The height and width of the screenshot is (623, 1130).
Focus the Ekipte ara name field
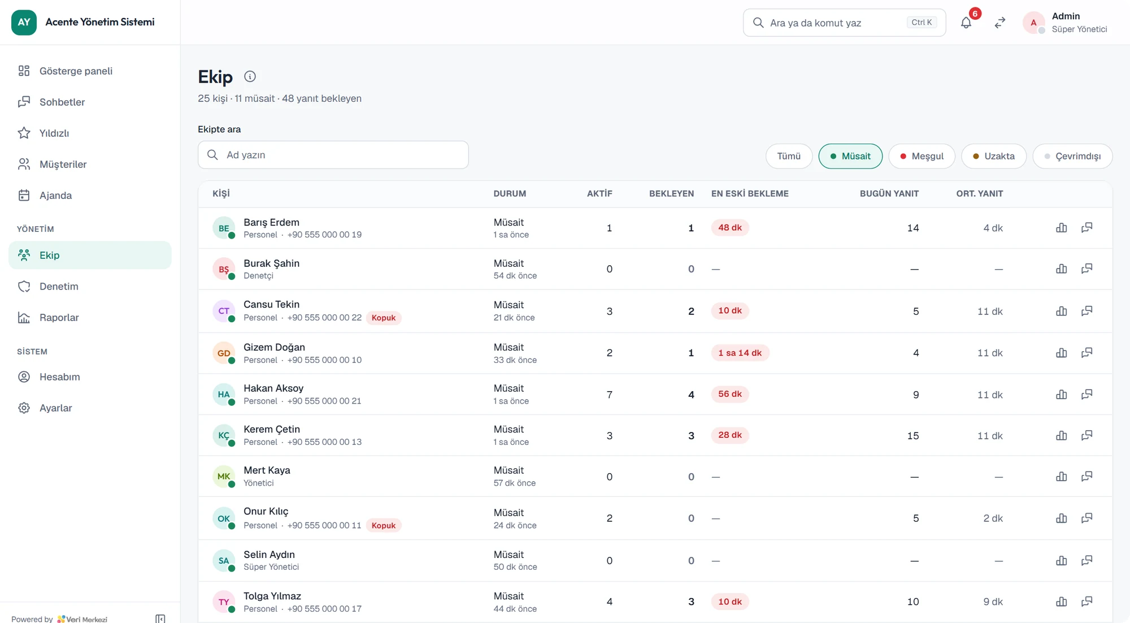(x=333, y=155)
